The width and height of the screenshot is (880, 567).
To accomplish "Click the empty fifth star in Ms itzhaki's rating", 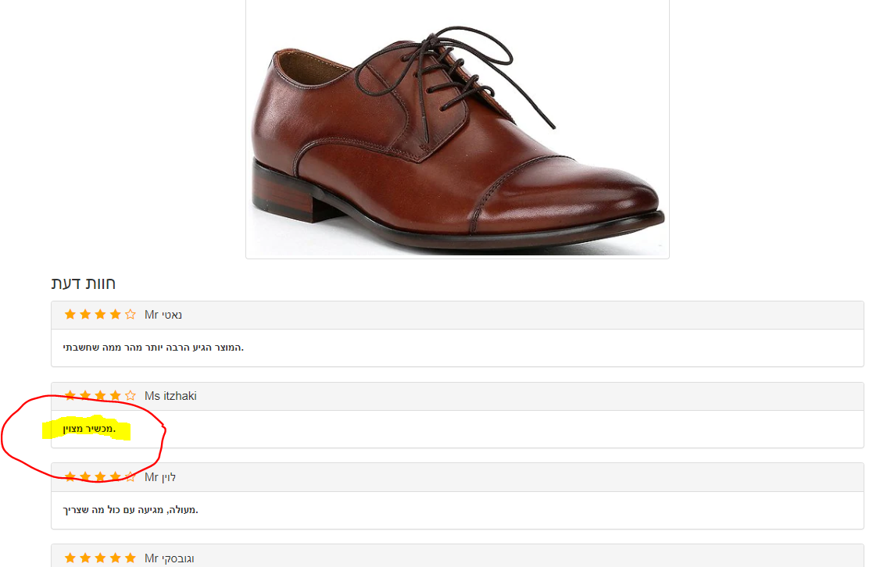I will pos(131,395).
